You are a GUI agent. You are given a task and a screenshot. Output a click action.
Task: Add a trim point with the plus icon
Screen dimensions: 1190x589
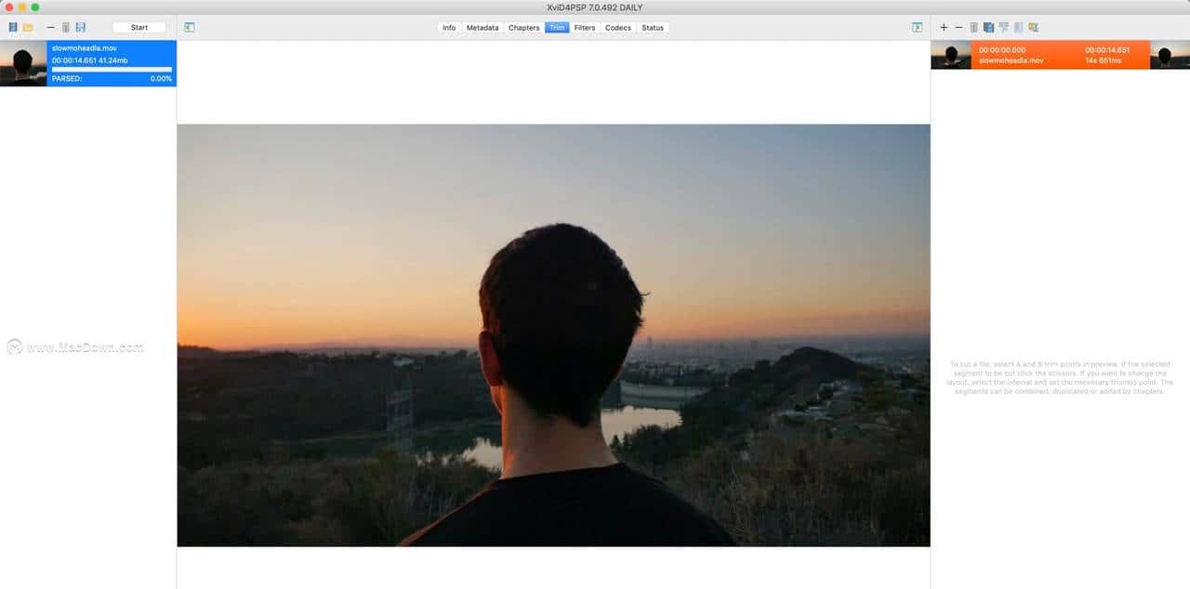944,27
